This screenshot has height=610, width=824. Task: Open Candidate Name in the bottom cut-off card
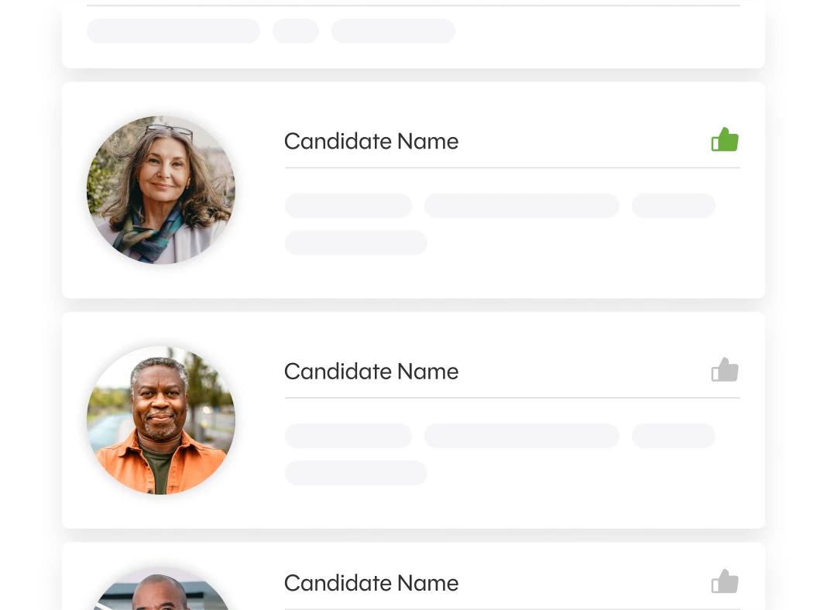(x=371, y=583)
